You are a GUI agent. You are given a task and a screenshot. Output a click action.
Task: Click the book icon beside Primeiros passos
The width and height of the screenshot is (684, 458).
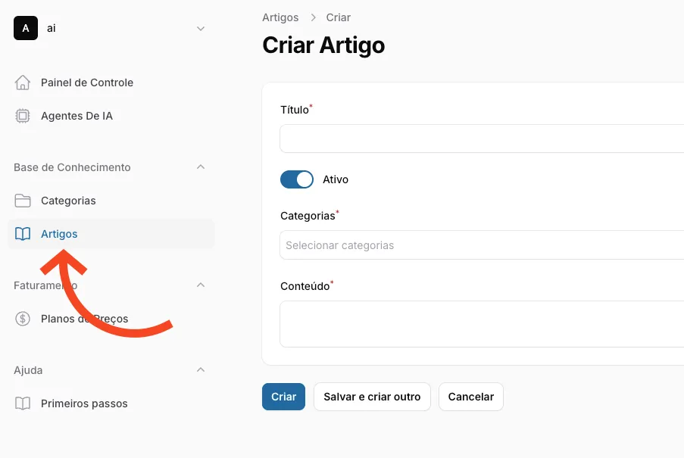(23, 403)
